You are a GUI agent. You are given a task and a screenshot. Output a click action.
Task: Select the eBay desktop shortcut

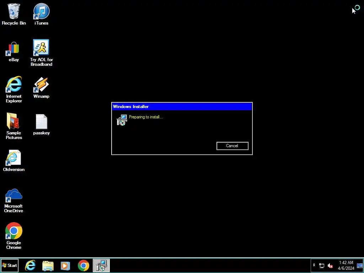14,52
